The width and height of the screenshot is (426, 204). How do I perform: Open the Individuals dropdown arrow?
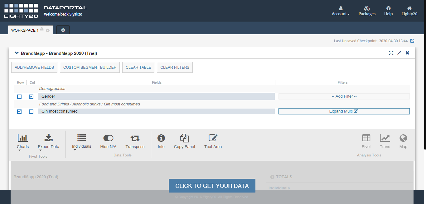coord(75,150)
